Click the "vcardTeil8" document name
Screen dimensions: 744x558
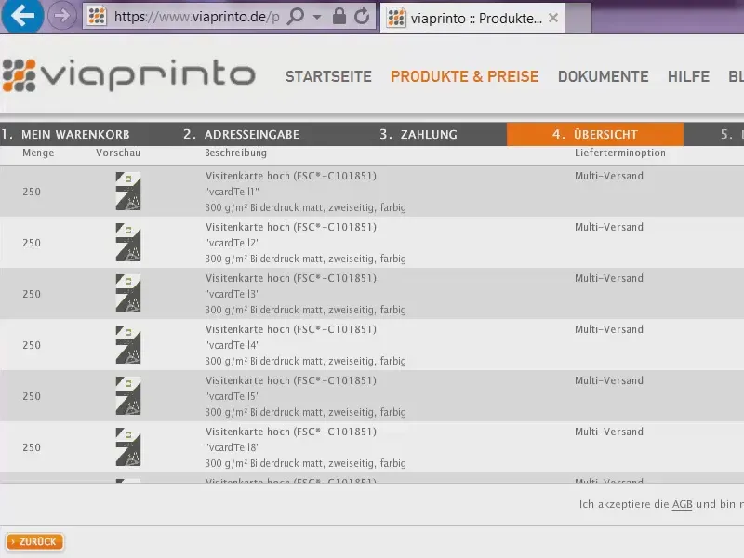click(232, 448)
